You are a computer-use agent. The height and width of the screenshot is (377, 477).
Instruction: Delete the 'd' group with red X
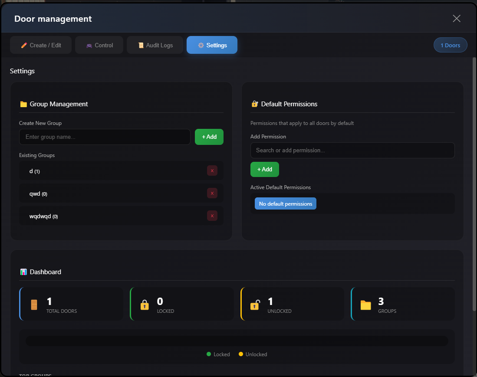click(x=212, y=171)
